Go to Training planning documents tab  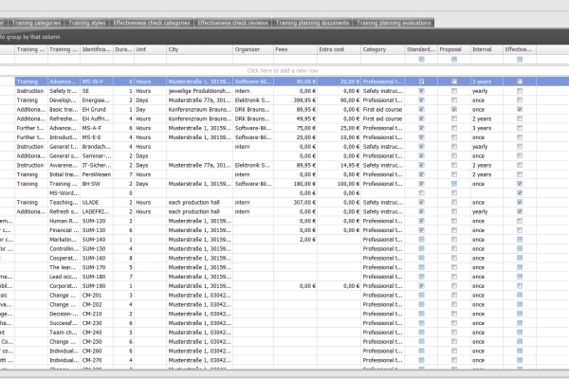pos(312,23)
